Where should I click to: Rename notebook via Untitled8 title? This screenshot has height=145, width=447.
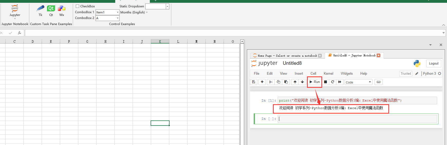tap(292, 63)
